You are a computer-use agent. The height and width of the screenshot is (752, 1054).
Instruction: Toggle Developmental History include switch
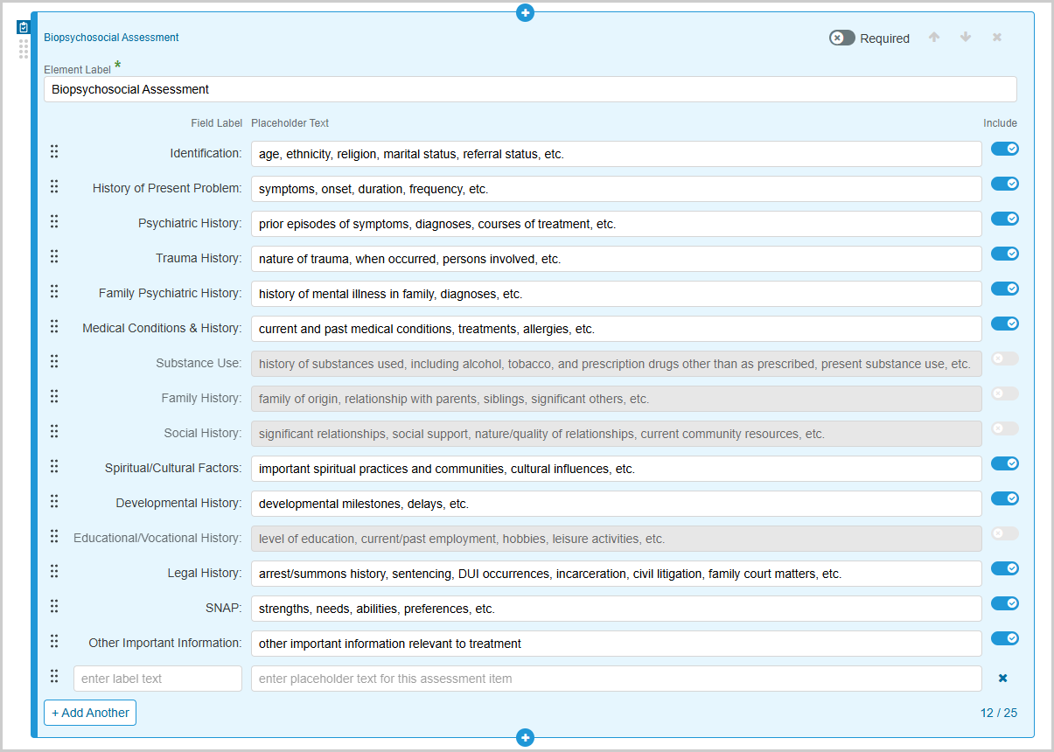coord(1005,498)
